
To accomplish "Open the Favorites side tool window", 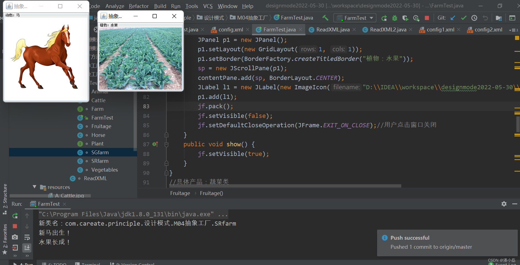I will tap(5, 239).
